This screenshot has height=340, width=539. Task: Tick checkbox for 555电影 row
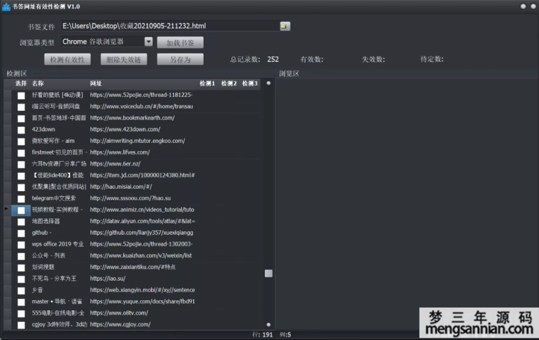point(21,314)
